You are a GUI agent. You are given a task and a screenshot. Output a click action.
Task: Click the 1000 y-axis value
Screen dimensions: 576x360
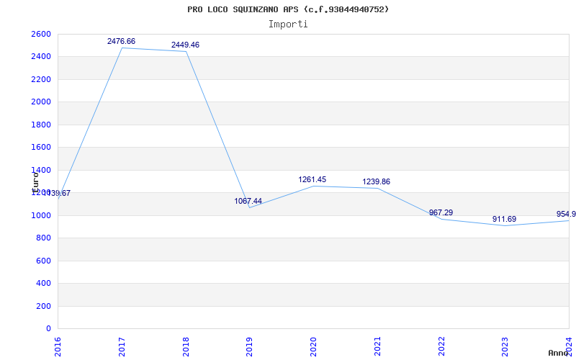point(41,215)
